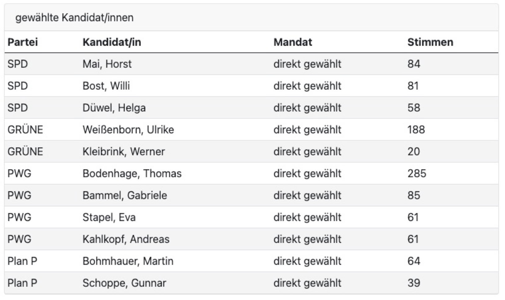Pick the Stapel, Eva row
Image resolution: width=505 pixels, height=300 pixels.
coord(109,217)
